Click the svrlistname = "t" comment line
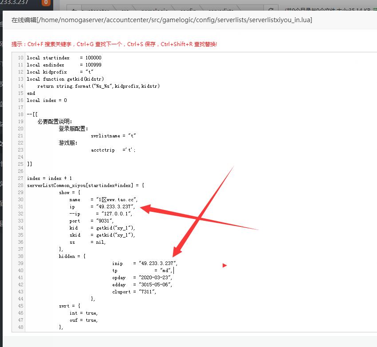 (113, 136)
